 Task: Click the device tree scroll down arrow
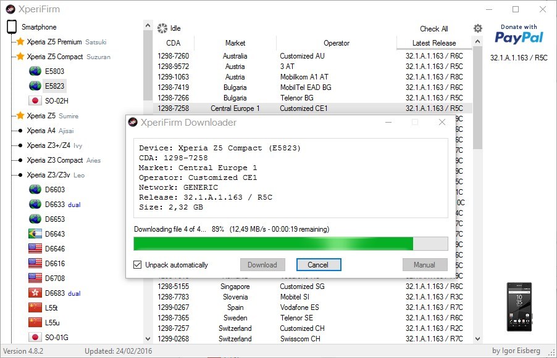tap(148, 339)
